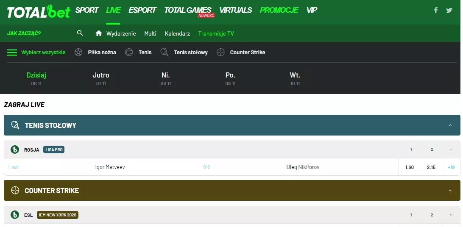The width and height of the screenshot is (463, 227).
Task: Open the ESPORT main menu
Action: 142,10
